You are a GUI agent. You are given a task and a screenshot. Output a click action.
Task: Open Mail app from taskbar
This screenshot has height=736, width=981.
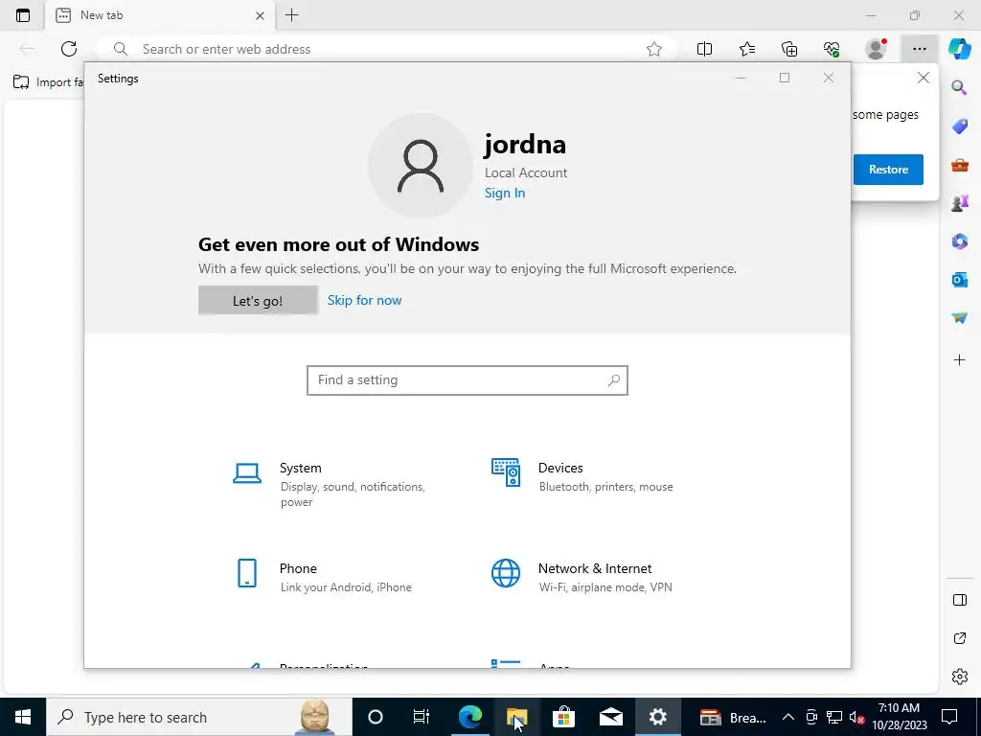pyautogui.click(x=610, y=717)
